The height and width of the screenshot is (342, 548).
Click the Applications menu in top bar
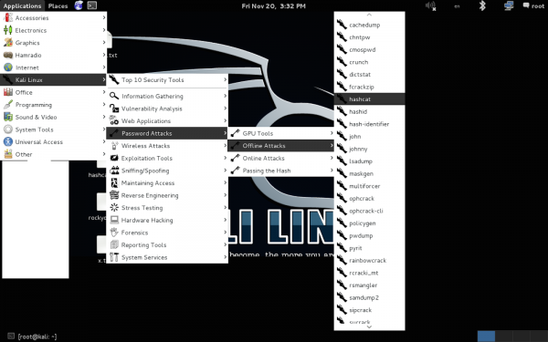click(22, 6)
